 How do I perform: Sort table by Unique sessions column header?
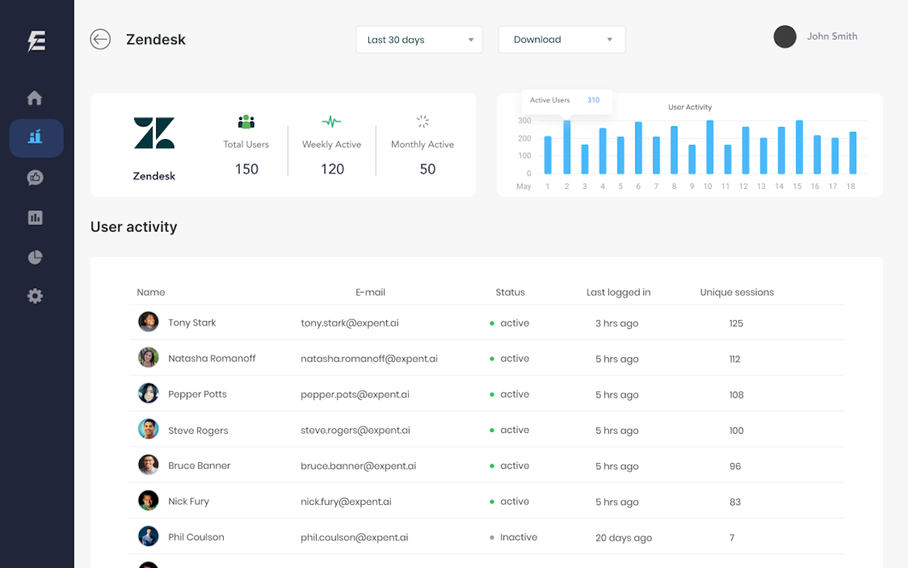click(x=736, y=292)
